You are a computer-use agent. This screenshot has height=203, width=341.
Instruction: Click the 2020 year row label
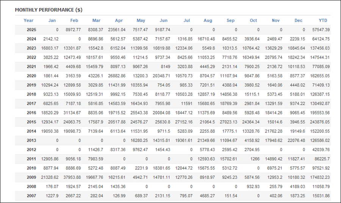[31, 76]
